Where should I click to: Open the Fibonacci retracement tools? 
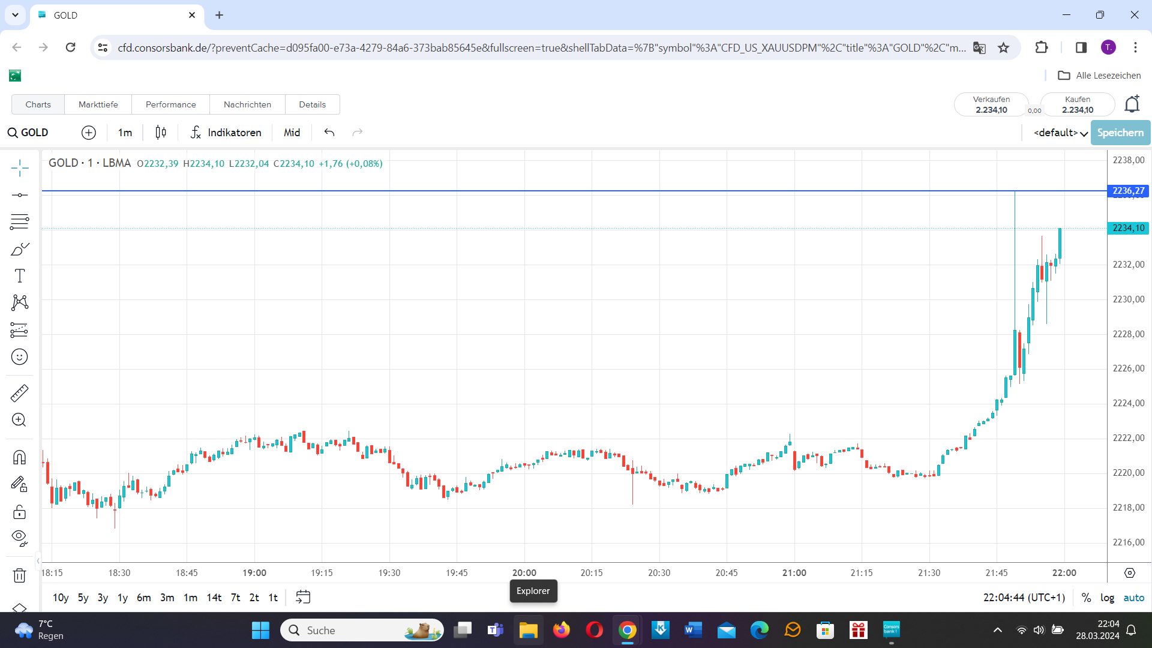[20, 222]
